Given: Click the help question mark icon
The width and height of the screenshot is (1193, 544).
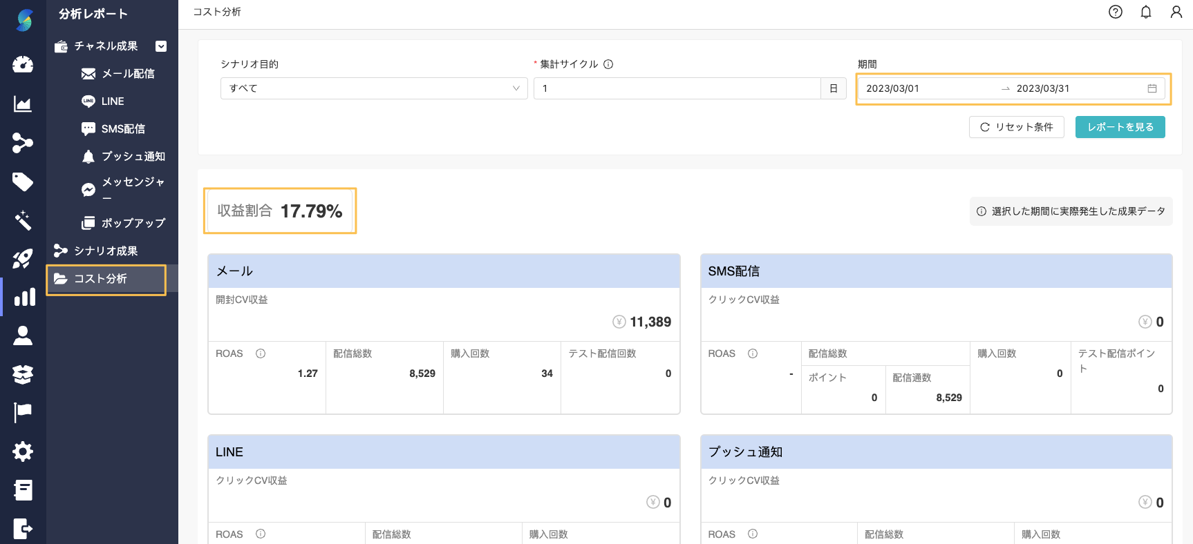Looking at the screenshot, I should point(1115,12).
